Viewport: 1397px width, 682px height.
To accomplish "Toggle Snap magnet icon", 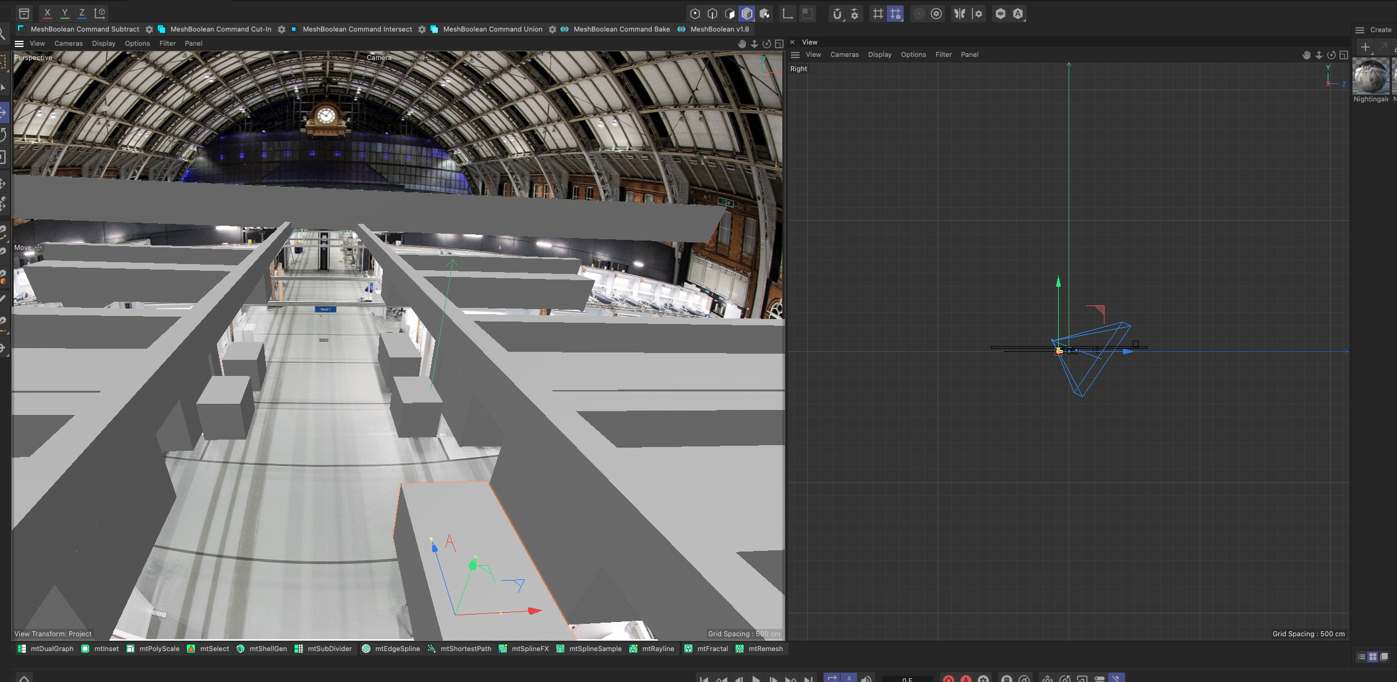I will pos(837,14).
